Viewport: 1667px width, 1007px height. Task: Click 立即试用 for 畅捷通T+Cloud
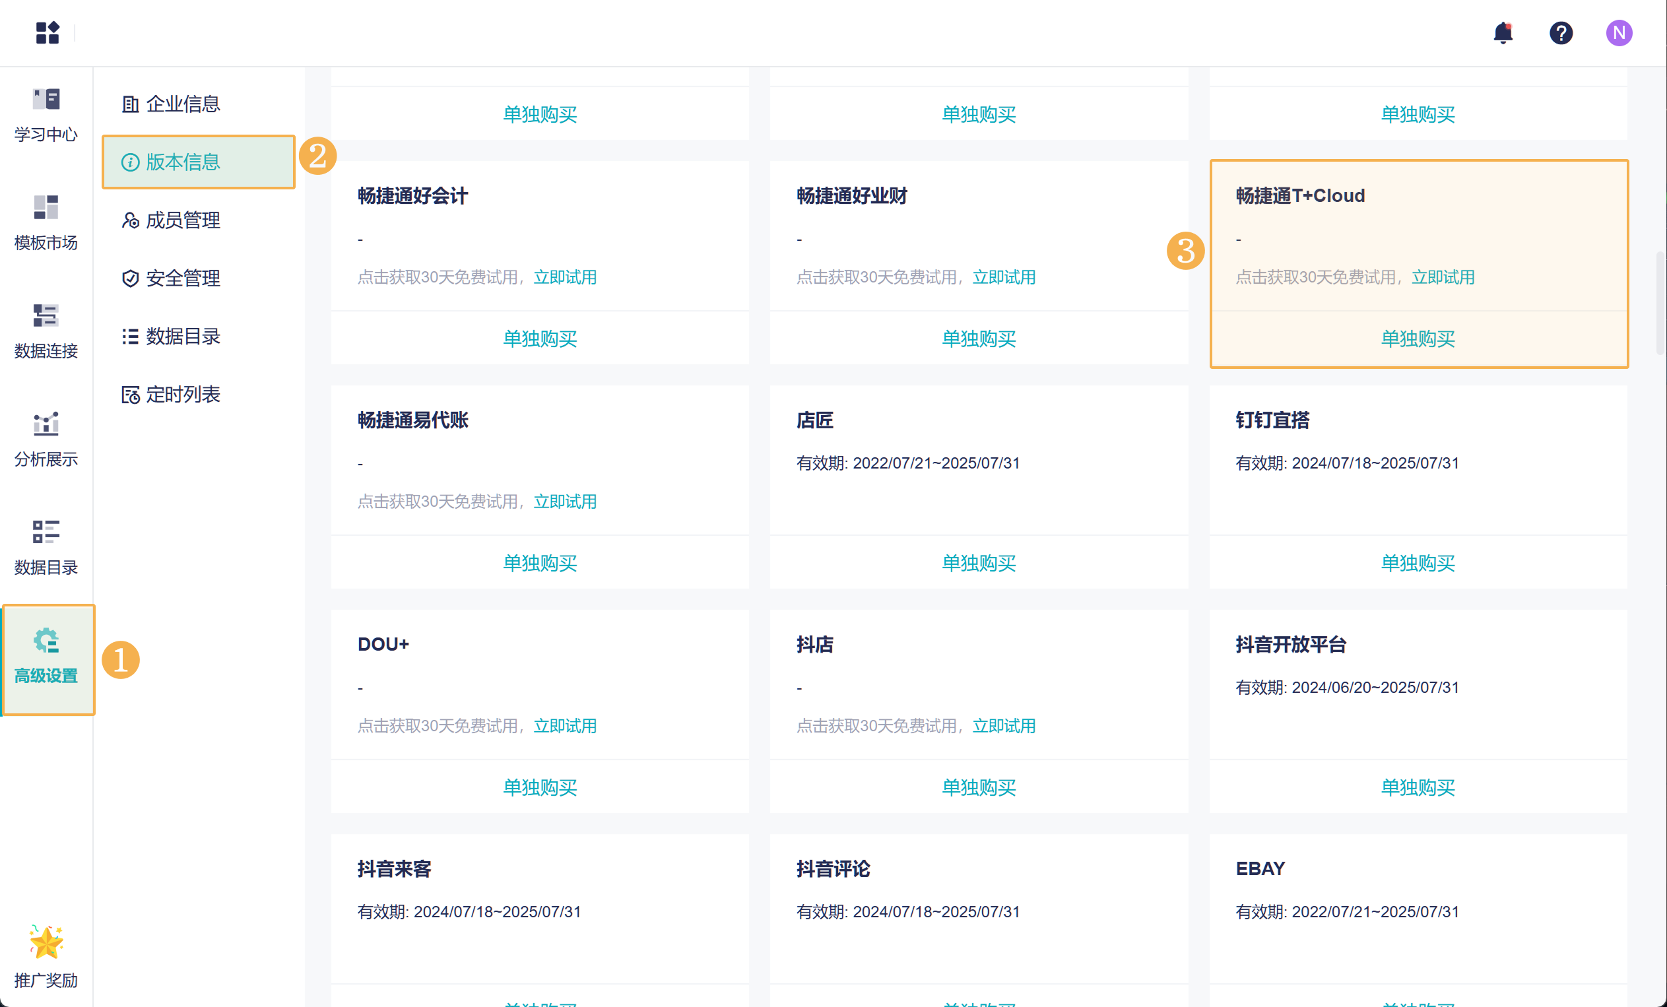coord(1443,277)
